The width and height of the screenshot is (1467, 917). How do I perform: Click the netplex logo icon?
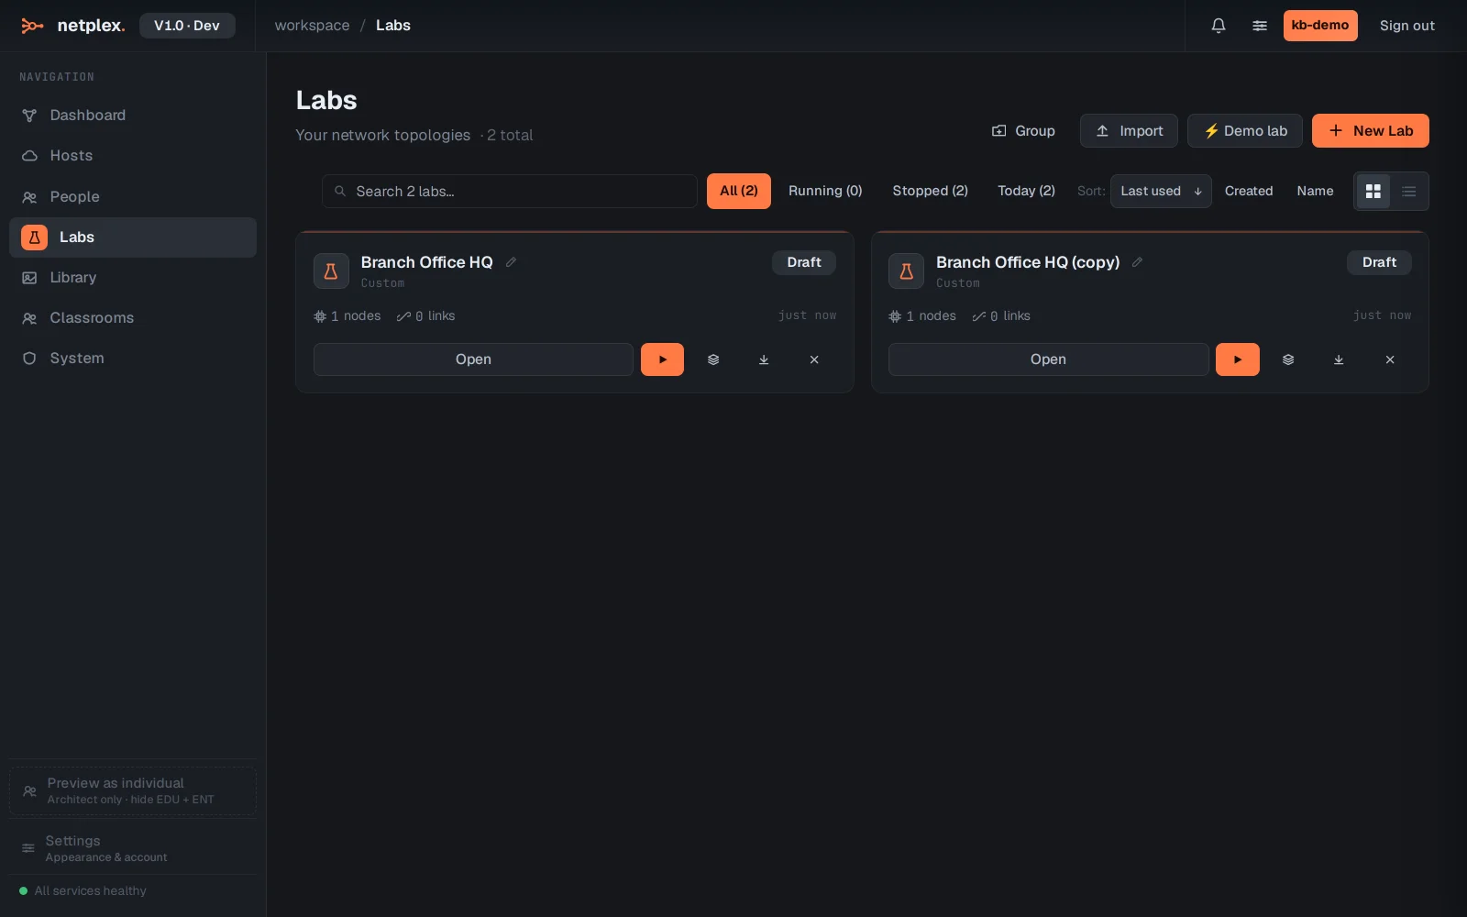pos(32,26)
